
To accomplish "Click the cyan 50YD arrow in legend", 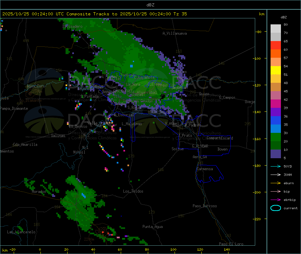I will point(276,166).
